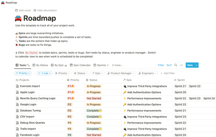The image size is (216, 137).
Task: Open the Status filter dropdown
Action: (81, 73)
